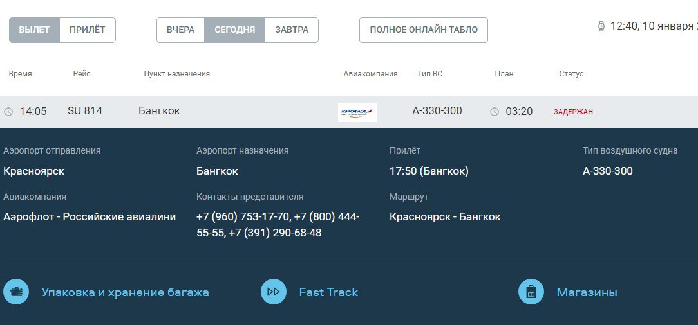Screen dimensions: 698x325
Task: Click the Статус column header
Action: tap(571, 74)
